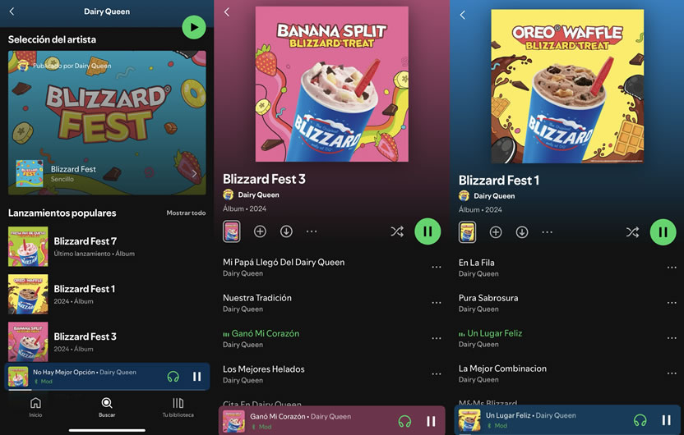
Task: Open options for Un Lugar Feliz track
Action: (x=672, y=338)
